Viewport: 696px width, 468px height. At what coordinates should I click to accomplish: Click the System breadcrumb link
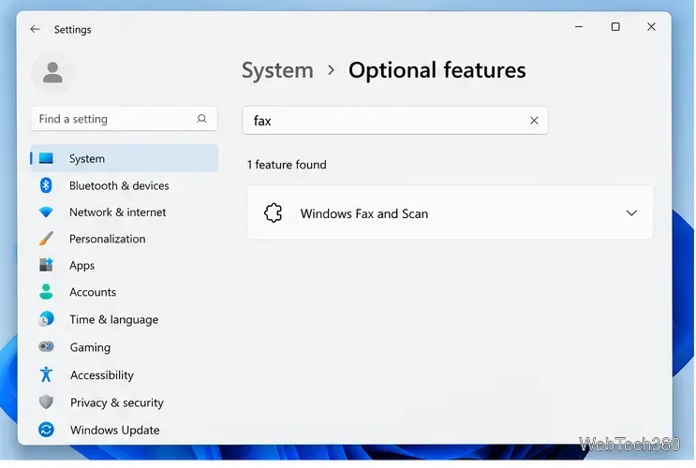tap(277, 70)
